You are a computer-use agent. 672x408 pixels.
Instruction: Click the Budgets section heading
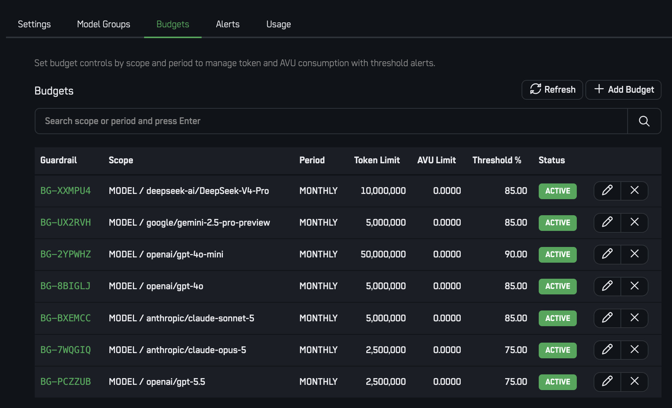coord(54,91)
